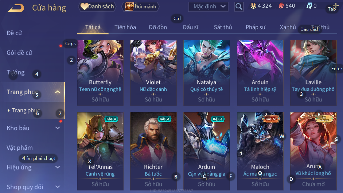Expand the Shop quy đổi section
This screenshot has width=343, height=193.
(58, 187)
